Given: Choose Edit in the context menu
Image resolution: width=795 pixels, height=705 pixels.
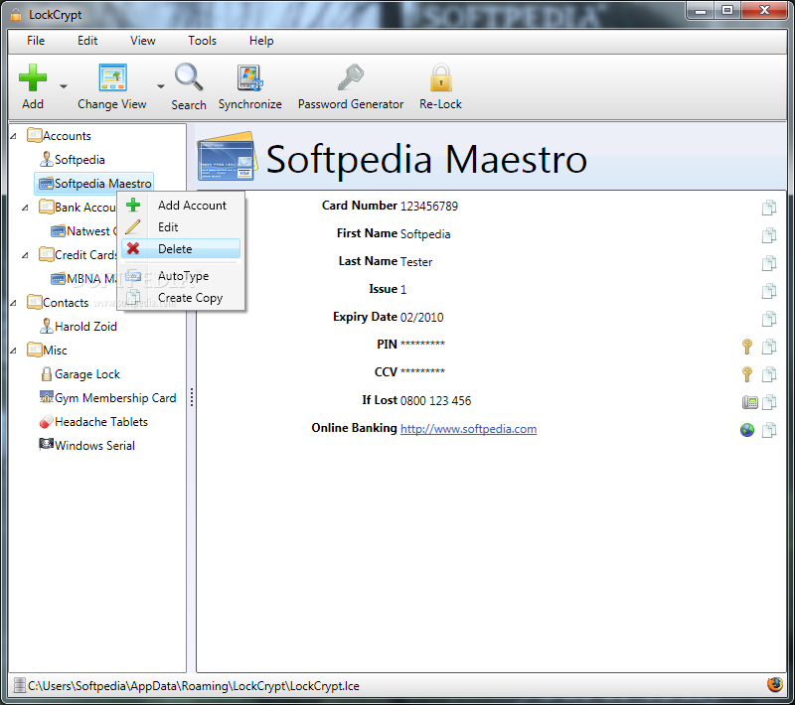Looking at the screenshot, I should [x=181, y=227].
